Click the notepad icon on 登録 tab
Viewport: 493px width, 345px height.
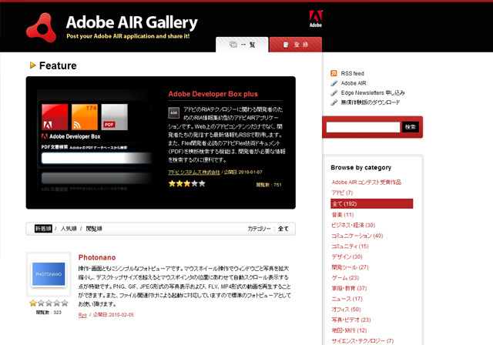[x=286, y=45]
